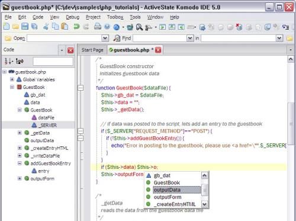
Task: Open the Code menu
Action: 38,17
